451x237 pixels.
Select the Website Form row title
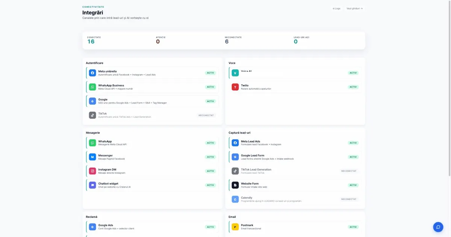pyautogui.click(x=250, y=183)
